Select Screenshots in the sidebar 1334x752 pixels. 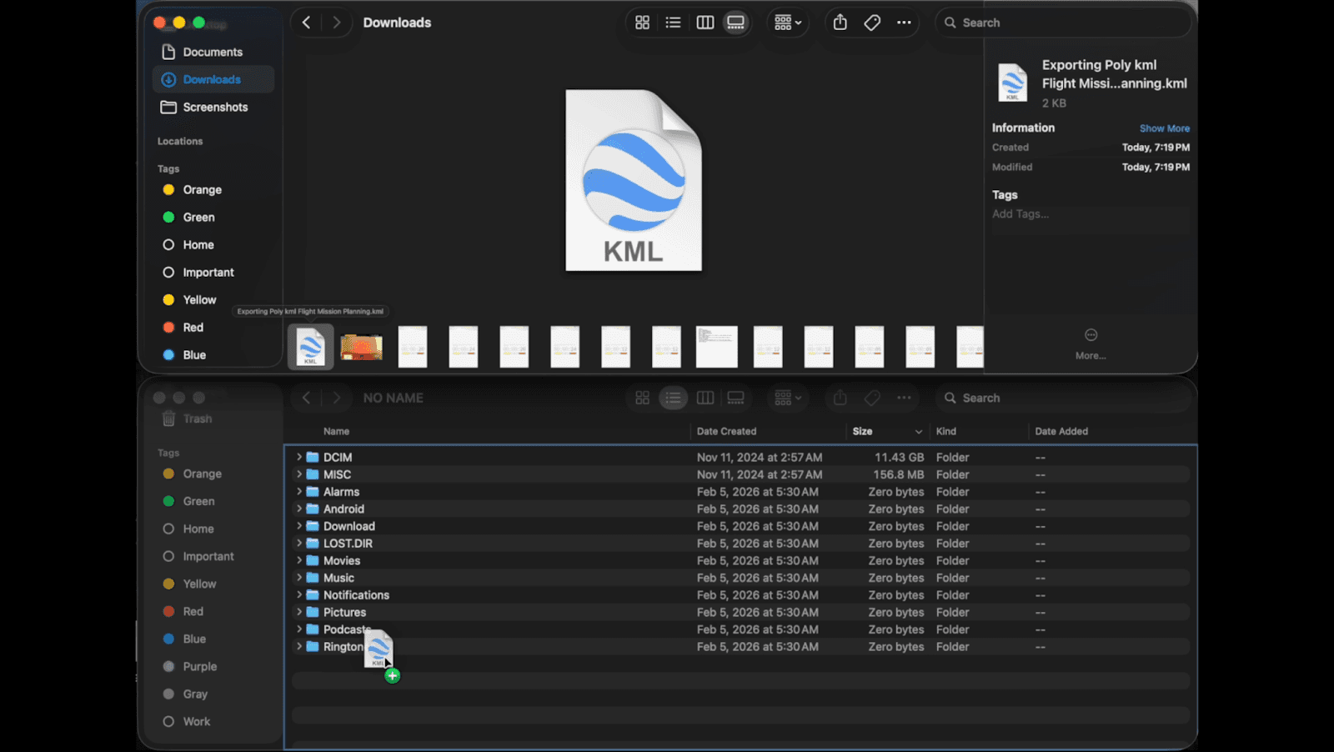click(215, 108)
